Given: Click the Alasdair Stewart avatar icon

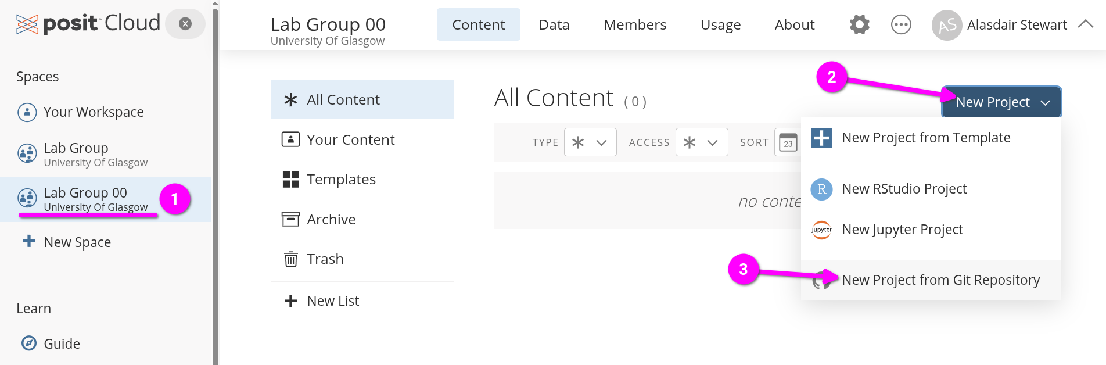Looking at the screenshot, I should (x=946, y=26).
